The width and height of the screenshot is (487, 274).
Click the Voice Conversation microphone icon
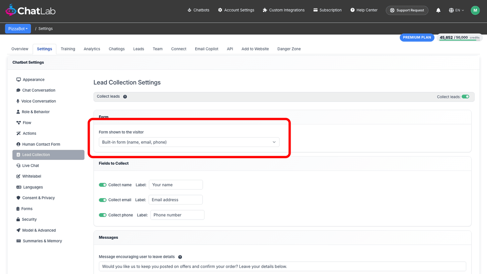[x=18, y=101]
